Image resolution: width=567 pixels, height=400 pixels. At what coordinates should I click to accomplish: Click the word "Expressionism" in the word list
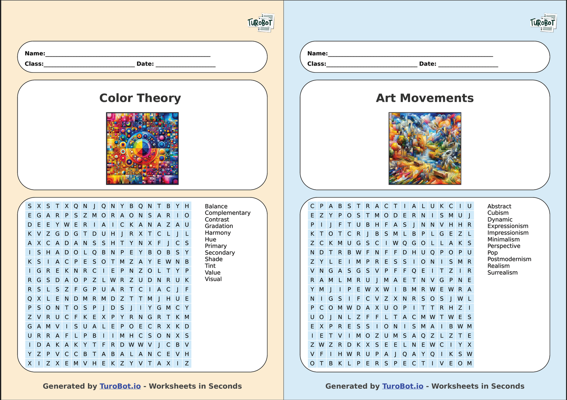click(508, 226)
